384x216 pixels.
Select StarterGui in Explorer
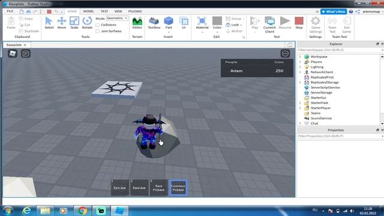pos(318,98)
